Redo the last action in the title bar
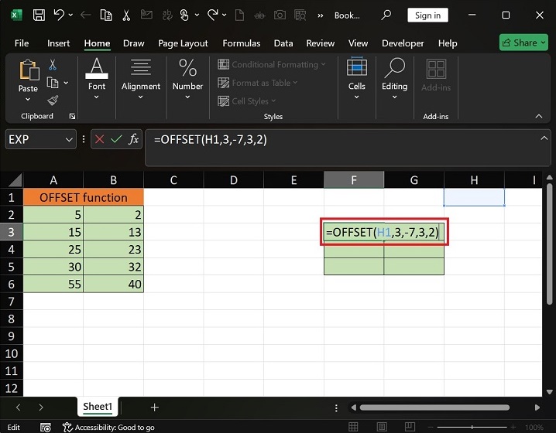Viewport: 556px width, 433px height. (212, 15)
